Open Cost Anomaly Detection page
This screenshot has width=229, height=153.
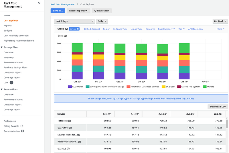(16, 36)
